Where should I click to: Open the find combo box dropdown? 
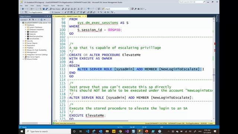click(129, 9)
